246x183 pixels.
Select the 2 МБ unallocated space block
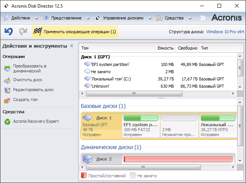coord(179,126)
